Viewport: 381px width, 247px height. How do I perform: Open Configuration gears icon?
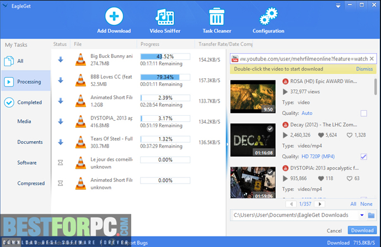(269, 17)
